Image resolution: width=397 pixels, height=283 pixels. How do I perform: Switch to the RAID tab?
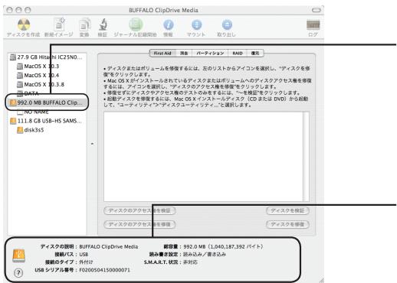(x=238, y=54)
